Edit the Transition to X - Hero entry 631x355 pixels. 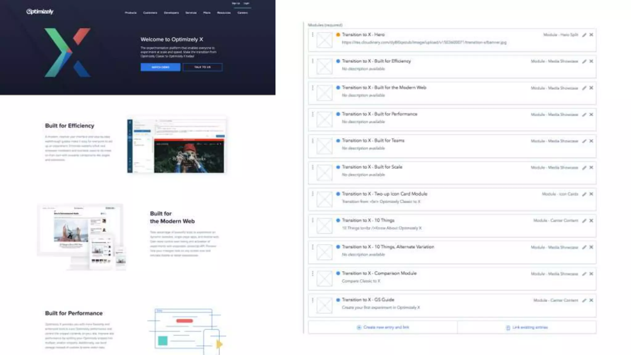[x=584, y=35]
